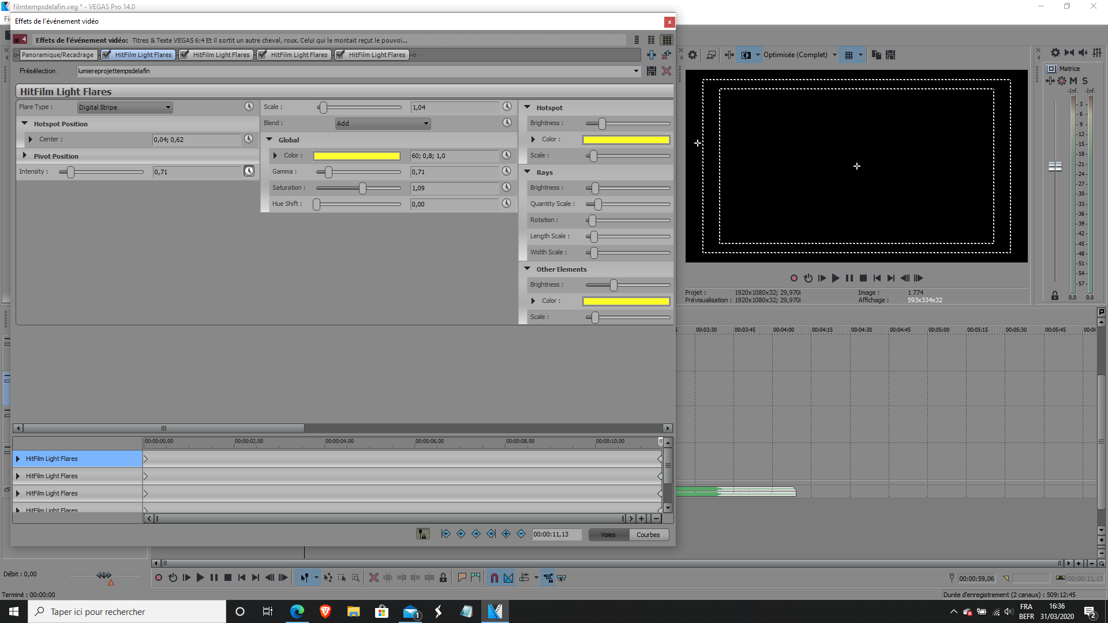Click the preview Stop button
The image size is (1108, 623).
pos(863,278)
